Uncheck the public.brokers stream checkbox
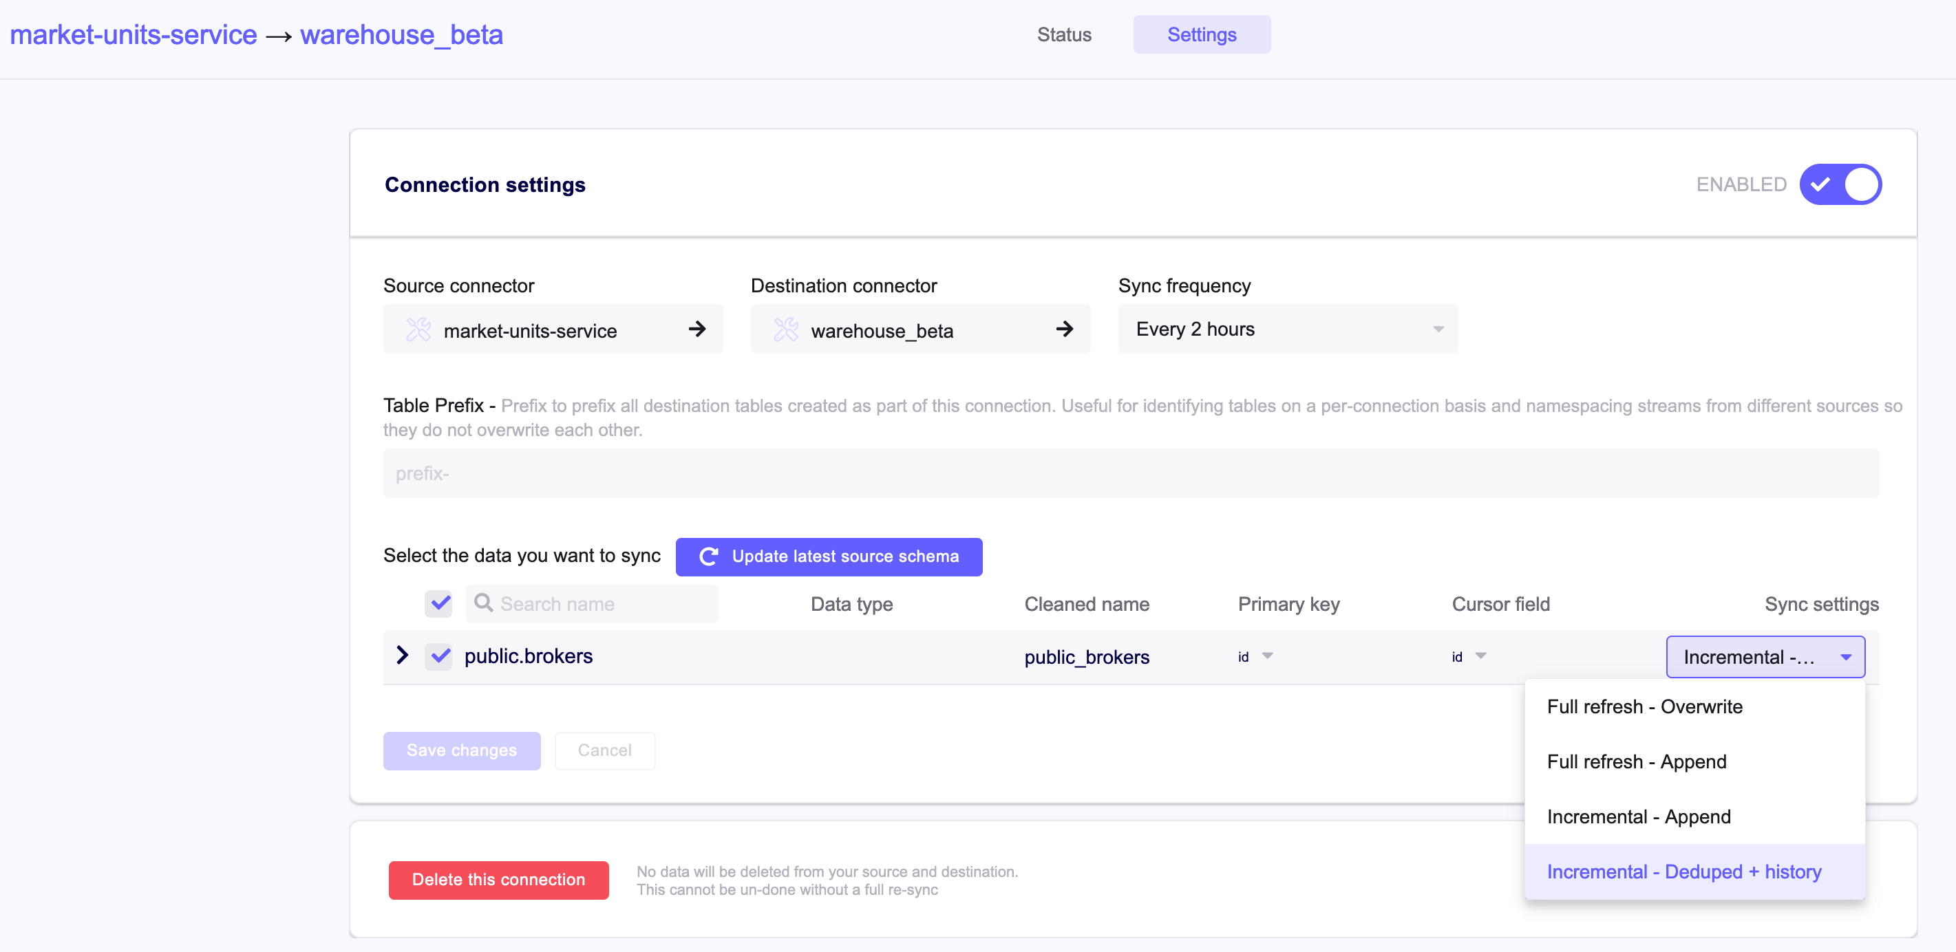1956x952 pixels. [x=439, y=656]
